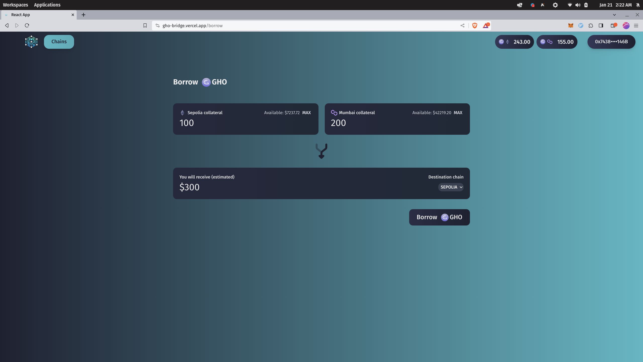Reload the current page
Image resolution: width=643 pixels, height=362 pixels.
point(27,25)
